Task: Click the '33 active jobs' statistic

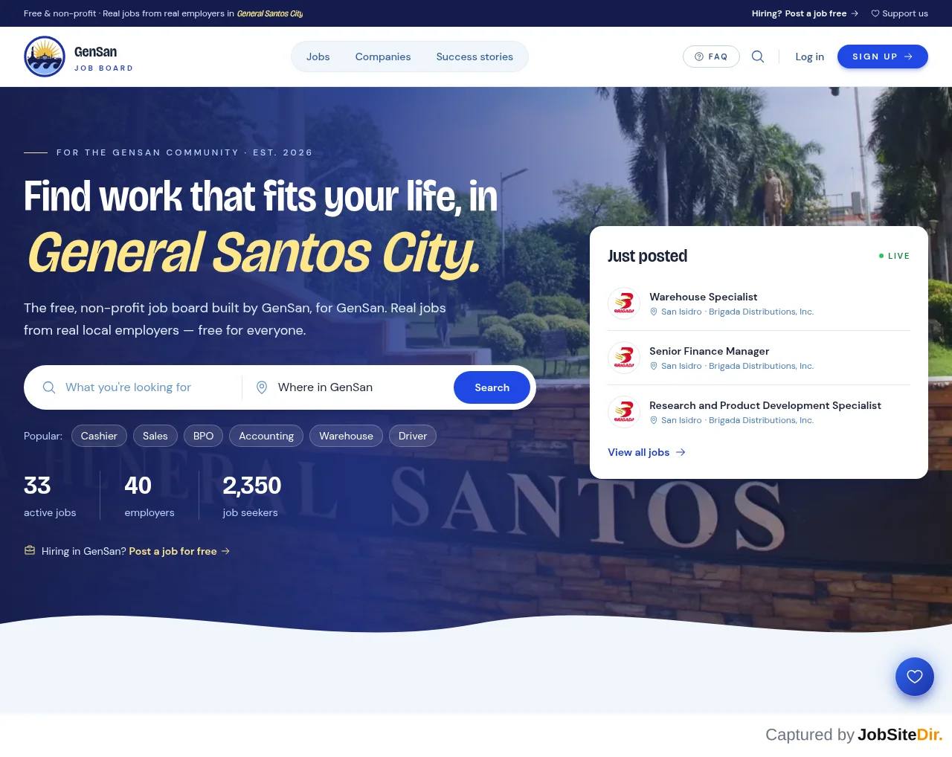Action: click(50, 496)
